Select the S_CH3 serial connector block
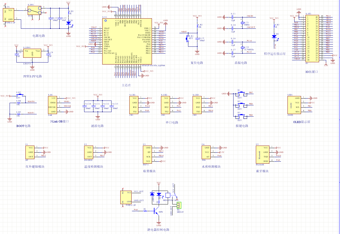Image resolution: width=340 pixels, height=234 pixels. pos(197,105)
